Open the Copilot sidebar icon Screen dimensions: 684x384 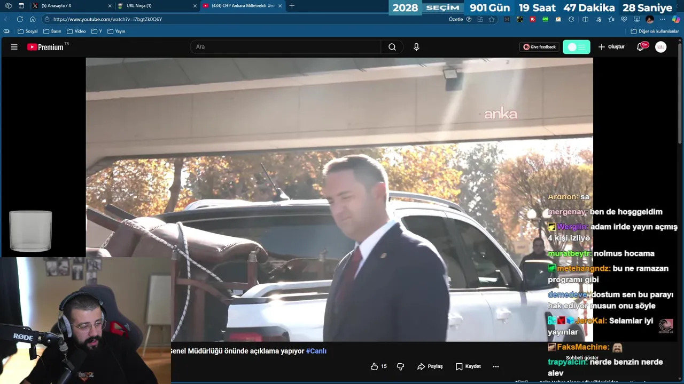[x=676, y=19]
